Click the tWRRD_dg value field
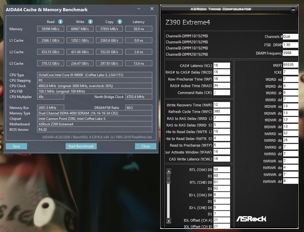The image size is (304, 232). (291, 140)
